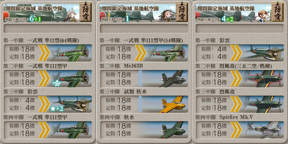Toggle the 防空 wooden tag on third air base

(x=277, y=12)
